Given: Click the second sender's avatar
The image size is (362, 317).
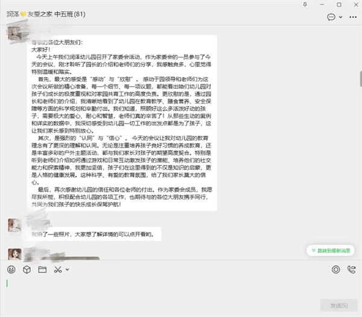Looking at the screenshot, I should tap(15, 225).
